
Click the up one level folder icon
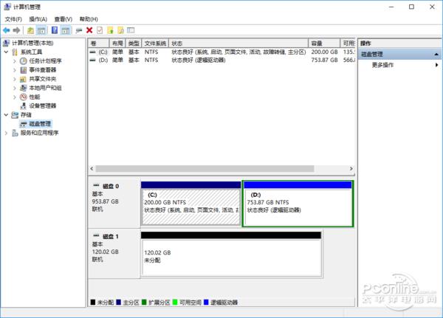coord(30,30)
